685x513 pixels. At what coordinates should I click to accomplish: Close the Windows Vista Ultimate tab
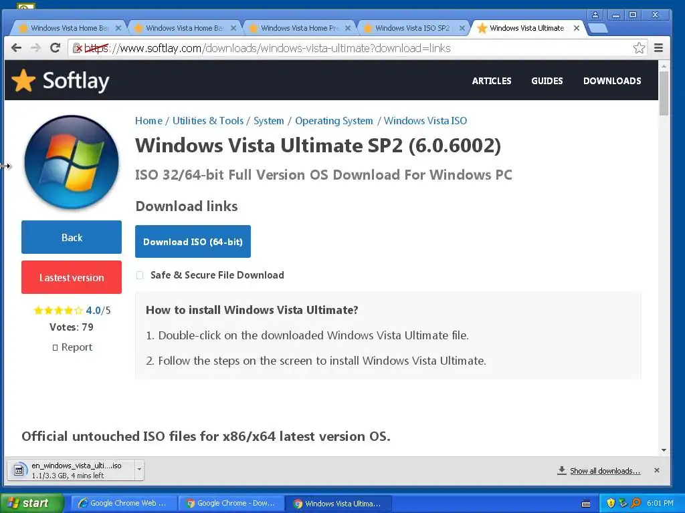577,28
